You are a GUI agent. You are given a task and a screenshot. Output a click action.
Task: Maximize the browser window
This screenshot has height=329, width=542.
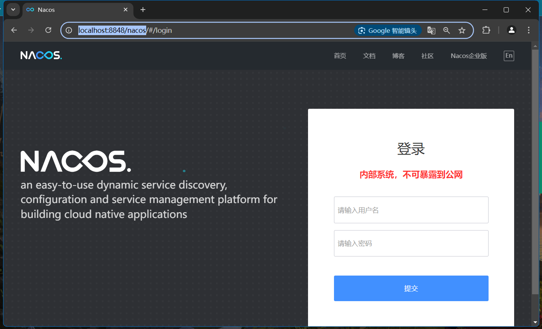(506, 10)
